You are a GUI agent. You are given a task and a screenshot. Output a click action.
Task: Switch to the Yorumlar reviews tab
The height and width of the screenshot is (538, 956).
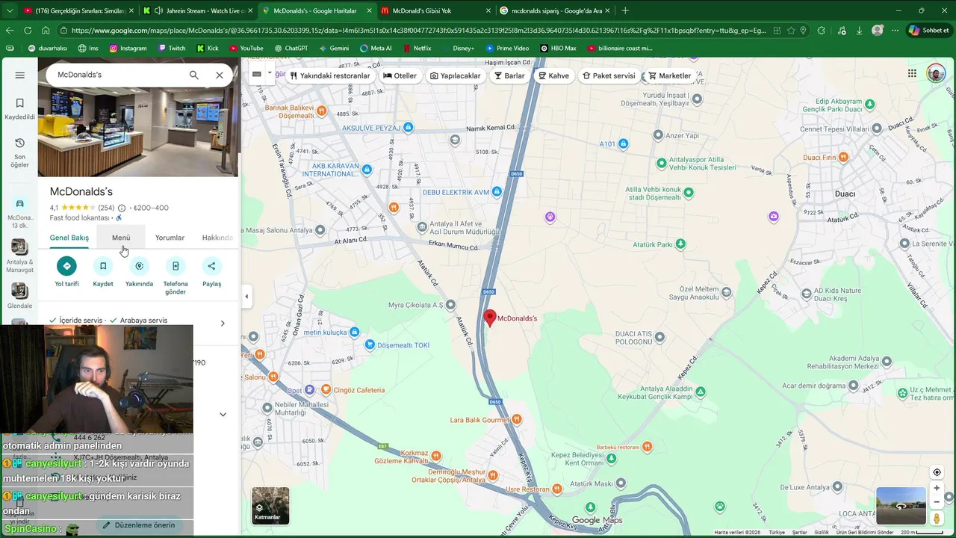(x=170, y=238)
